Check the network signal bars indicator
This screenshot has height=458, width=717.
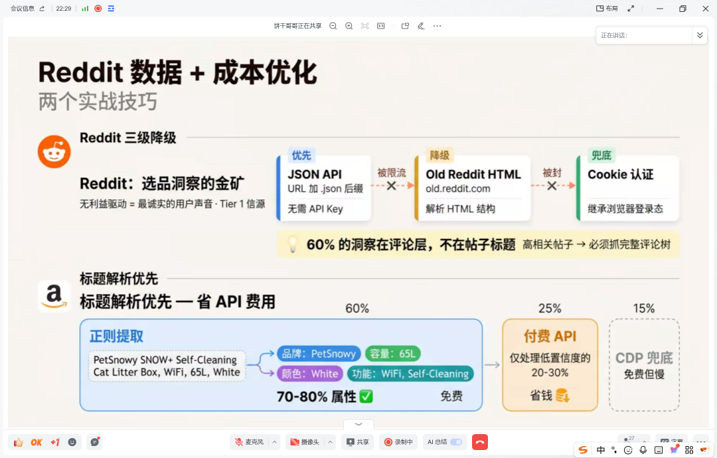coord(85,8)
